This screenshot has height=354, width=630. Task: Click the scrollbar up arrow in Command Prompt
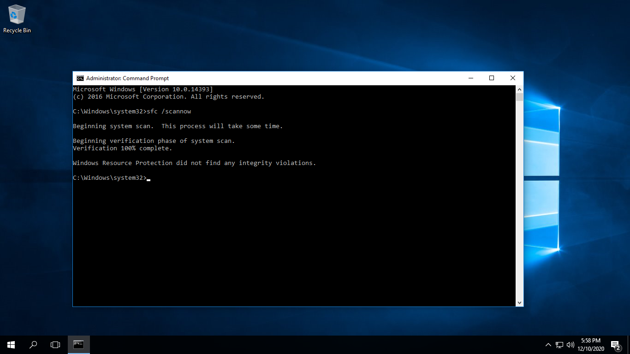pos(519,89)
